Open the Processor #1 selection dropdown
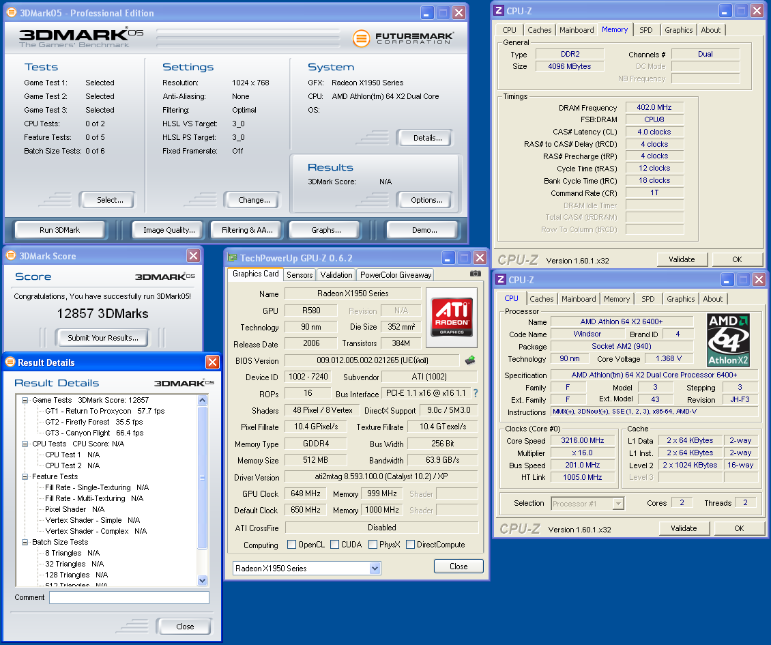Viewport: 771px width, 645px height. click(618, 503)
